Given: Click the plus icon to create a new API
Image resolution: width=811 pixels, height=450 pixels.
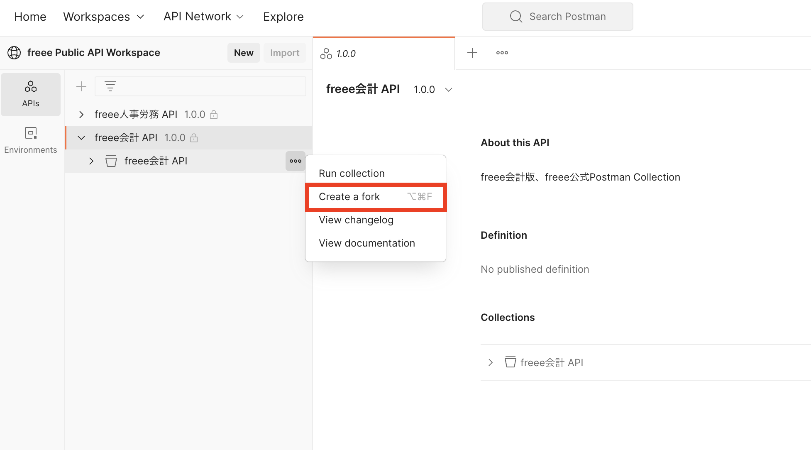Looking at the screenshot, I should (x=81, y=86).
